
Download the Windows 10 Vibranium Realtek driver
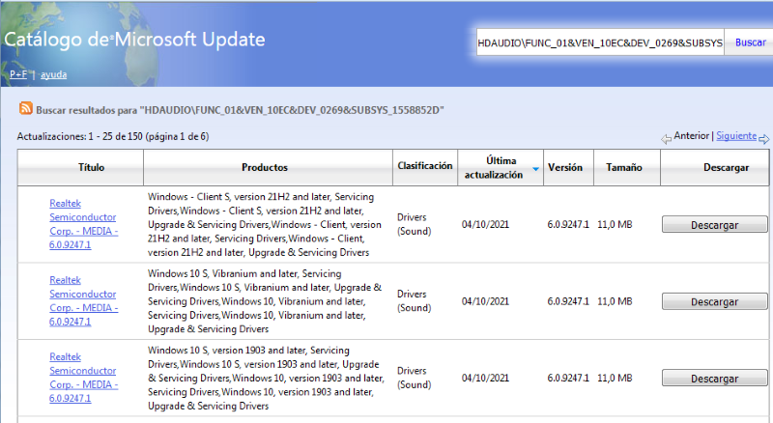[x=714, y=301]
